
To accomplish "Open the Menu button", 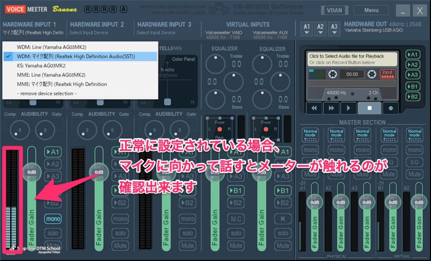I will (x=371, y=10).
